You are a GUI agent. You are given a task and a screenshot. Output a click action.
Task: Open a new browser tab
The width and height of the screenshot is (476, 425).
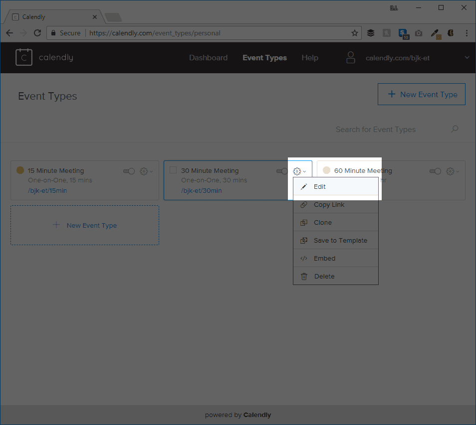(x=113, y=17)
